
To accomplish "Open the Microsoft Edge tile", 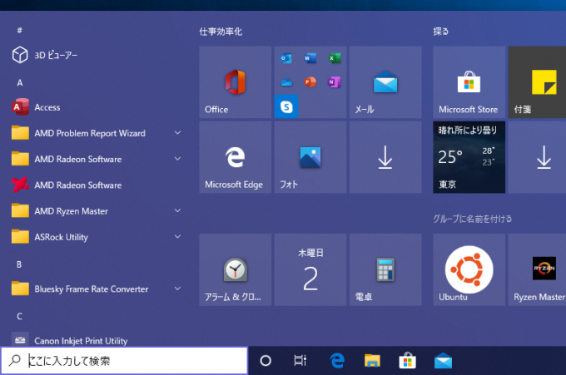I will tap(235, 157).
